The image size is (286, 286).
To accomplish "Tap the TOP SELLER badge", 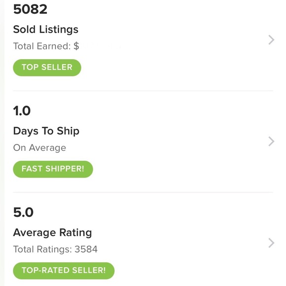I will pyautogui.click(x=47, y=68).
